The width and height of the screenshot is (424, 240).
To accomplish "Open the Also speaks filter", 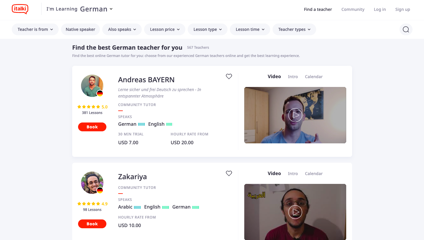I will click(x=122, y=29).
